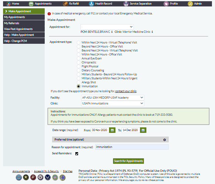Select Beyond Next 24 Hours Virtual Visit
Viewport: 215px width, 184px height.
[x=78, y=51]
